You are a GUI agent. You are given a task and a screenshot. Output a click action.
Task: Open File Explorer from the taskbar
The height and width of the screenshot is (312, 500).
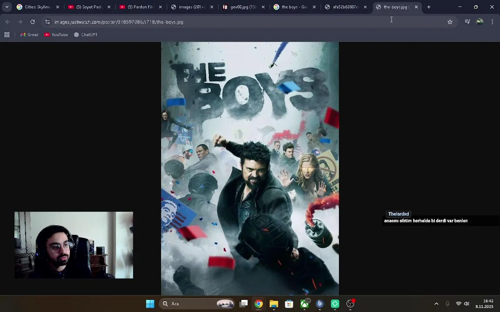click(x=274, y=304)
